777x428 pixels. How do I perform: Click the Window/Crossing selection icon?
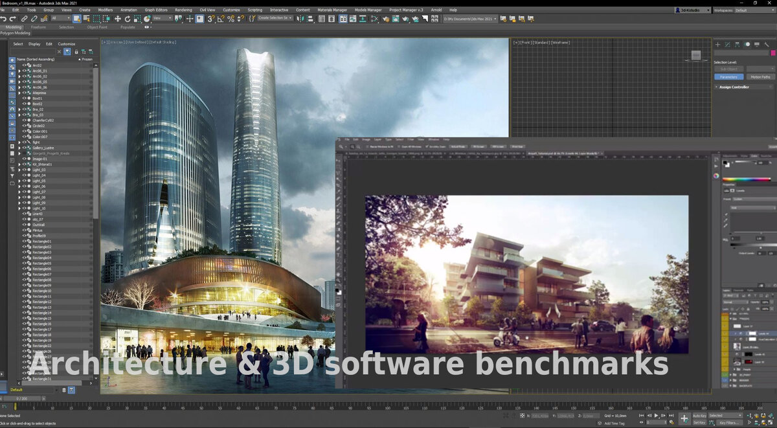107,19
